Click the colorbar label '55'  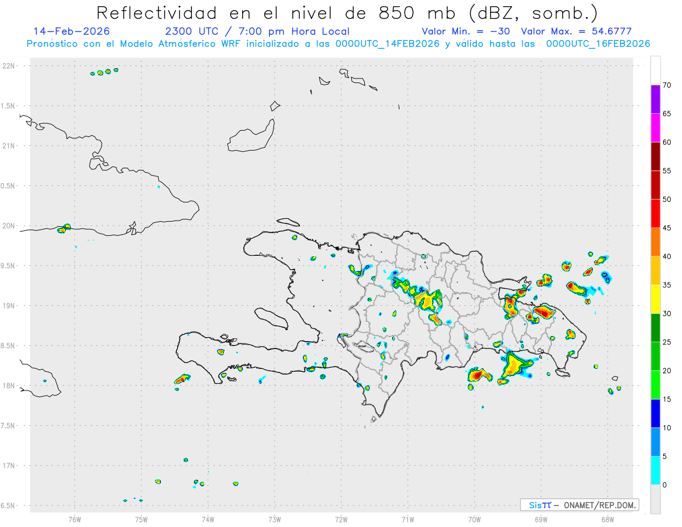click(667, 171)
